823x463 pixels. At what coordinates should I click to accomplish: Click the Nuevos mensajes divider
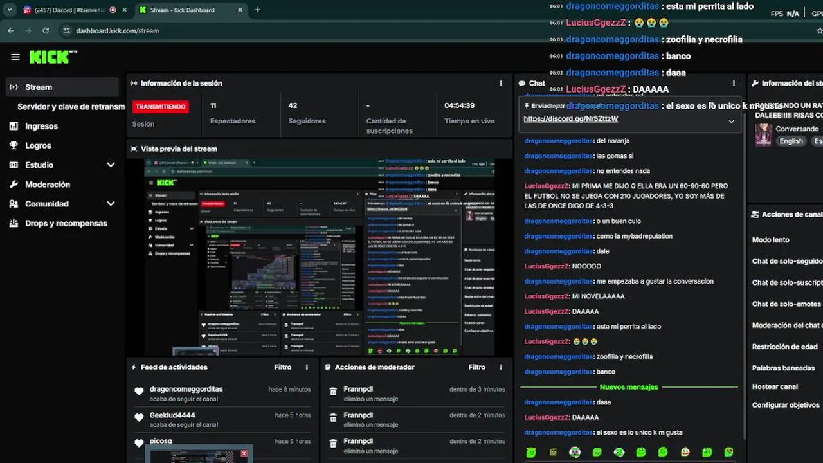[629, 387]
